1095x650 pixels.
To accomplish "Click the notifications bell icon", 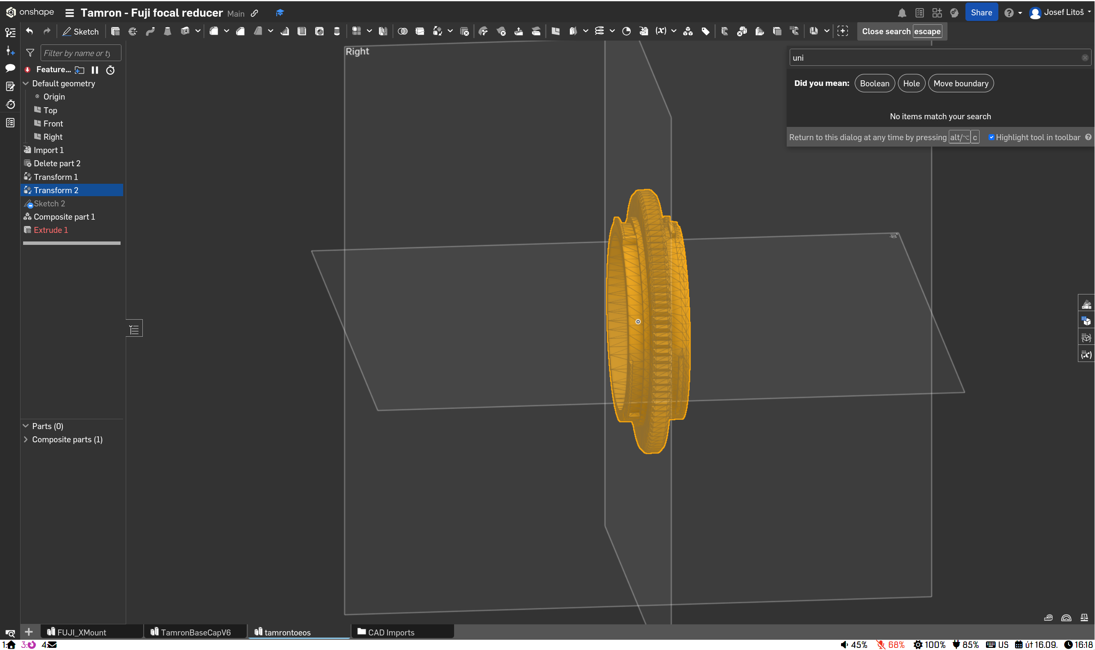I will pyautogui.click(x=901, y=13).
